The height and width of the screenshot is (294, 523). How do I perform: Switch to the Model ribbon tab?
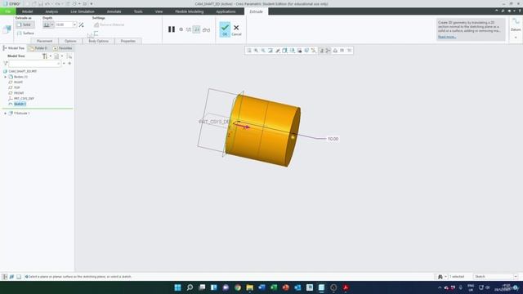(x=27, y=11)
